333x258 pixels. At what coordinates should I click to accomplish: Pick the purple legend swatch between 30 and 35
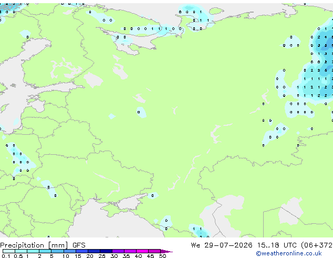[118, 251]
